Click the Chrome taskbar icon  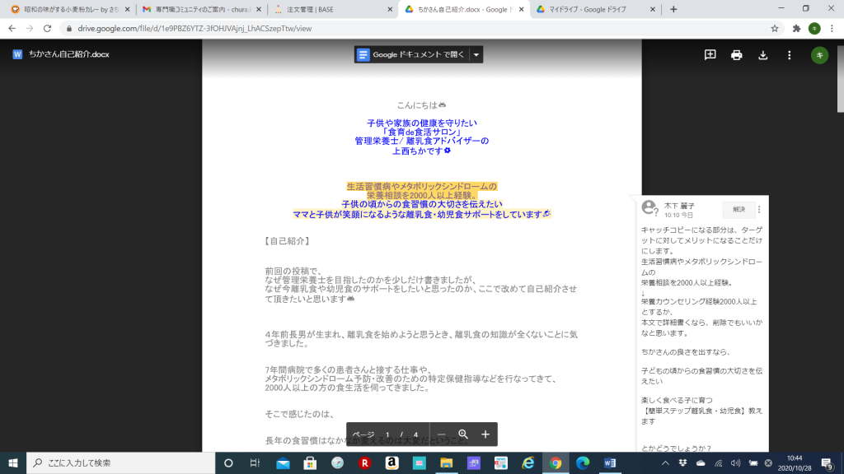click(556, 462)
